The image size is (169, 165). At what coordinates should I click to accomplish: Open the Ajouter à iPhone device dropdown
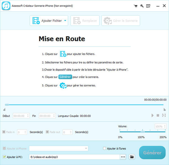point(59,148)
